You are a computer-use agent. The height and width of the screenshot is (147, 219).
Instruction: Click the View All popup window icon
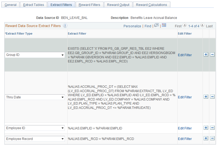[x=157, y=25]
